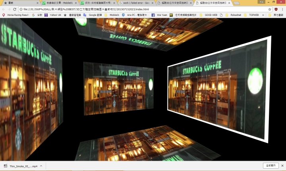Open the downloaded Thin_Smoke mp4 file
Viewport: 286px width, 171px height.
(x=21, y=166)
